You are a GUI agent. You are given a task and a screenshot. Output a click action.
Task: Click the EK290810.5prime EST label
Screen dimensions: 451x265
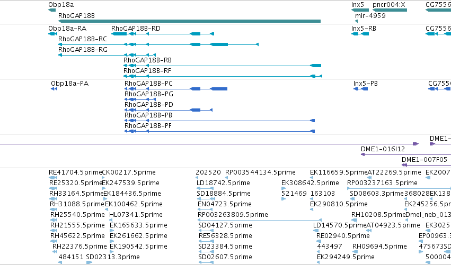click(x=339, y=204)
